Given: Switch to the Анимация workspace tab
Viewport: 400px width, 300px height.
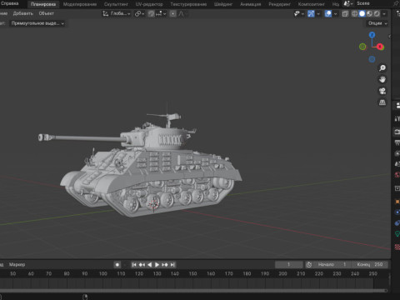Looking at the screenshot, I should point(251,4).
